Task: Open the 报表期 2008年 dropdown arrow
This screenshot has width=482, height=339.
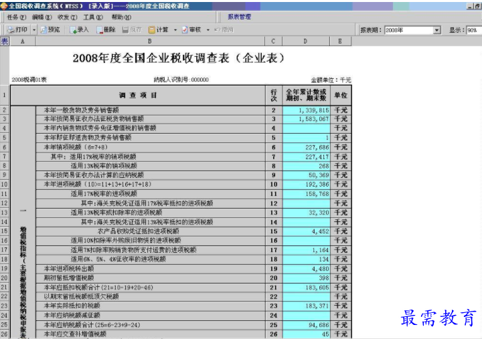Action: point(436,30)
